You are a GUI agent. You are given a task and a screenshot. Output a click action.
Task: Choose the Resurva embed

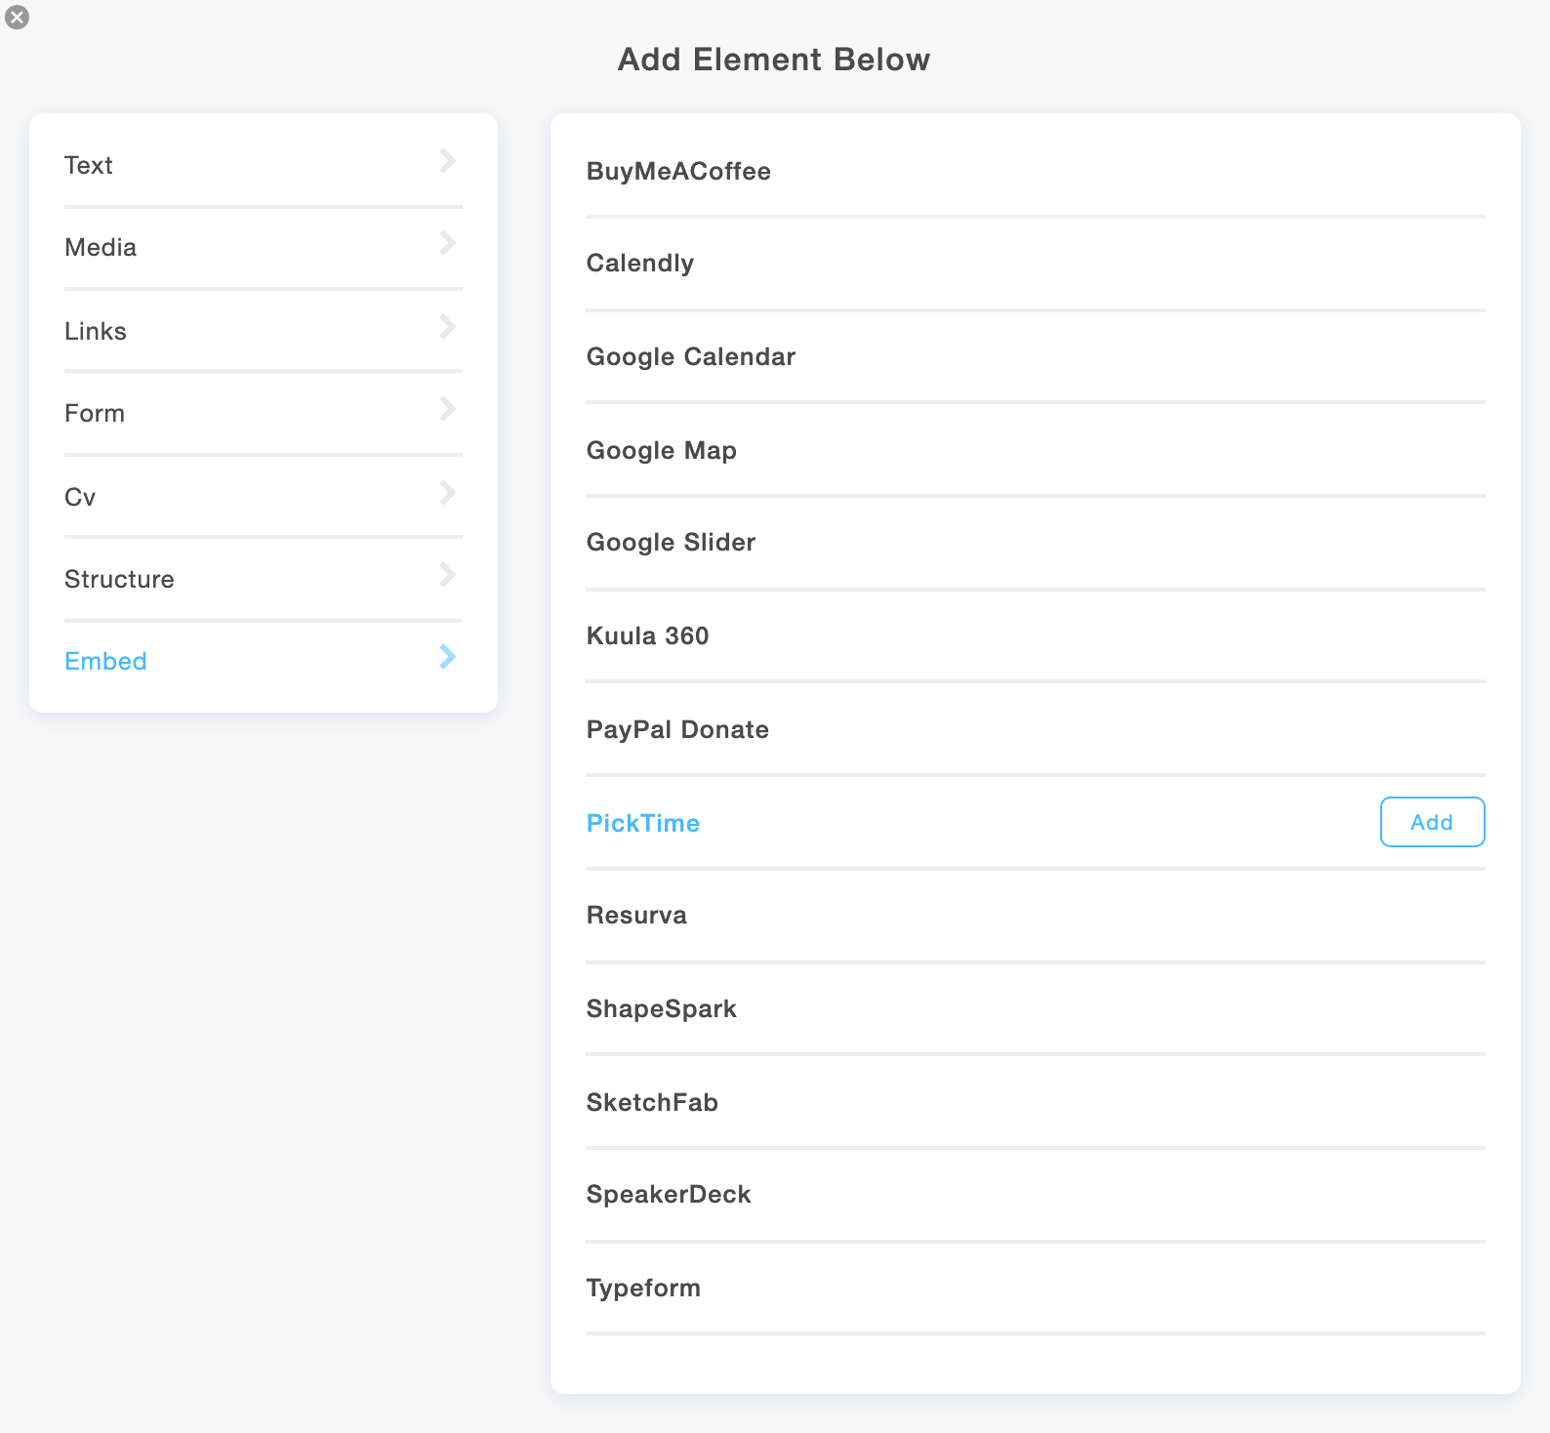pos(1035,916)
